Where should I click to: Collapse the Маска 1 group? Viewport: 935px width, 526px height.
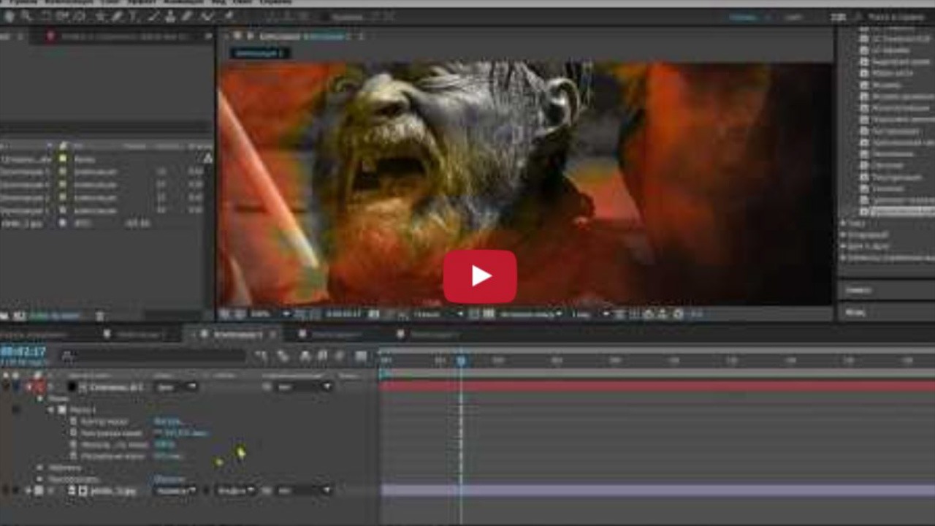coord(50,411)
